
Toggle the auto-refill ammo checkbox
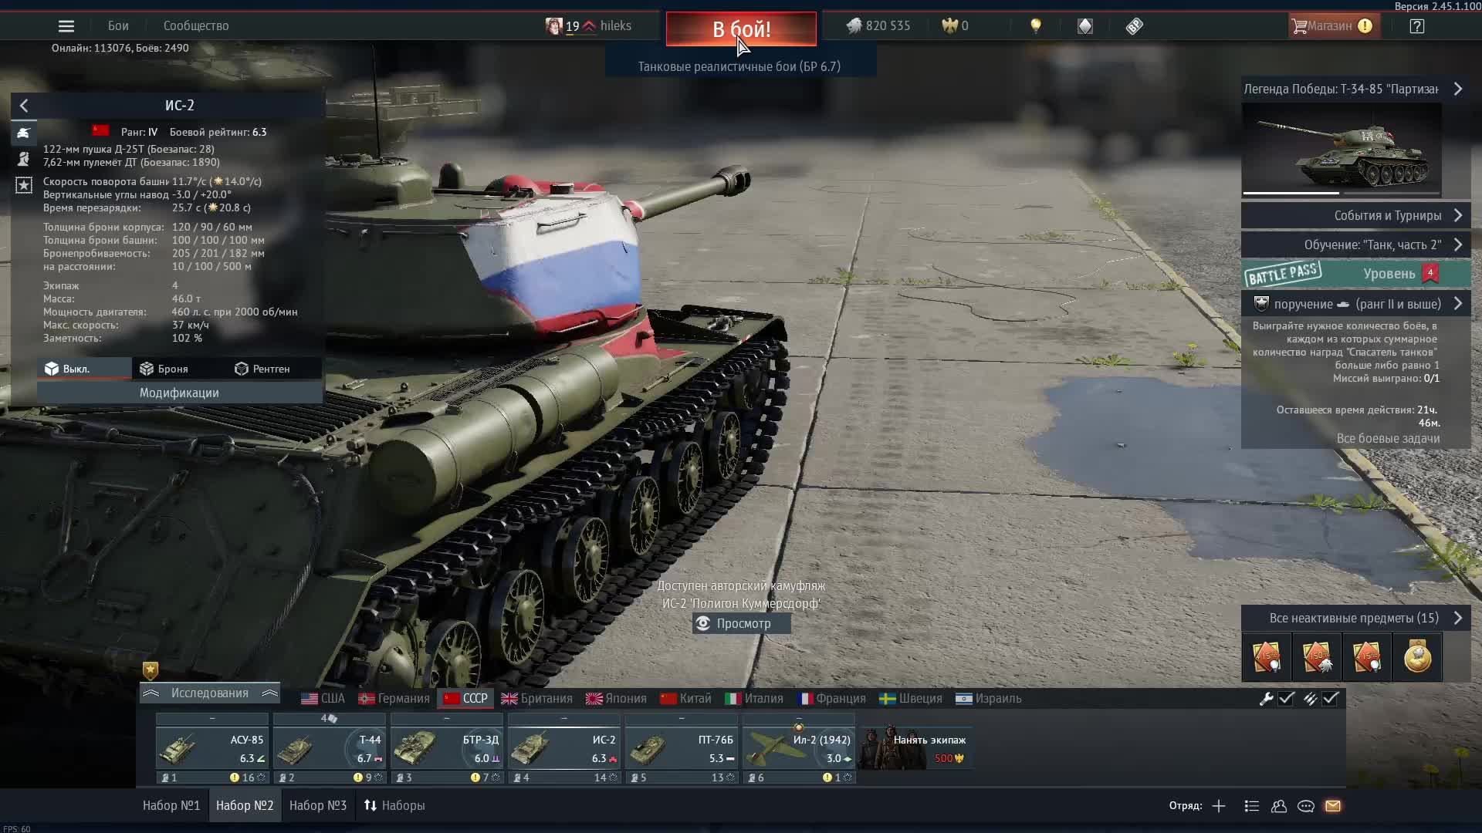pyautogui.click(x=1330, y=698)
